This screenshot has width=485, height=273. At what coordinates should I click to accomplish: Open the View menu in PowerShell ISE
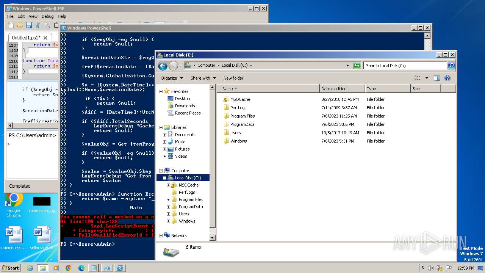(33, 16)
